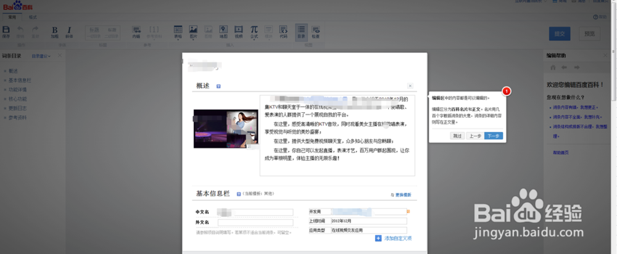617x254 pixels.
Task: Click 上一步 in the guide tooltip
Action: (x=474, y=136)
